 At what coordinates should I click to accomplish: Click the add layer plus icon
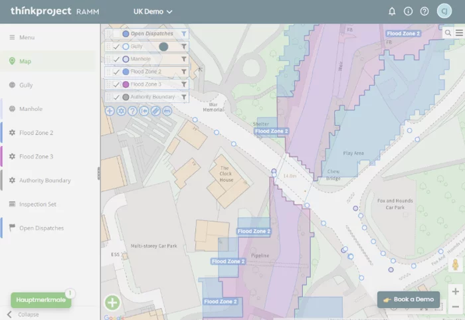coord(110,111)
